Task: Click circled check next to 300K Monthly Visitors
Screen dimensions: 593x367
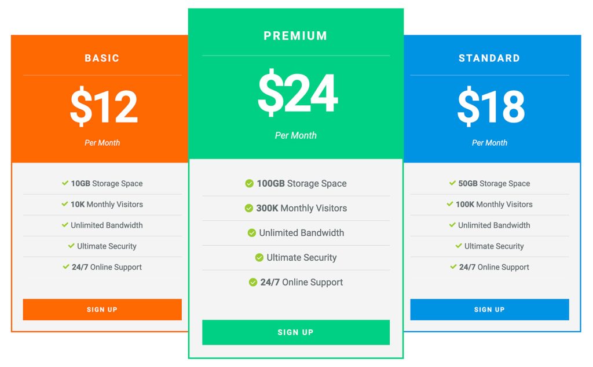Action: tap(248, 208)
